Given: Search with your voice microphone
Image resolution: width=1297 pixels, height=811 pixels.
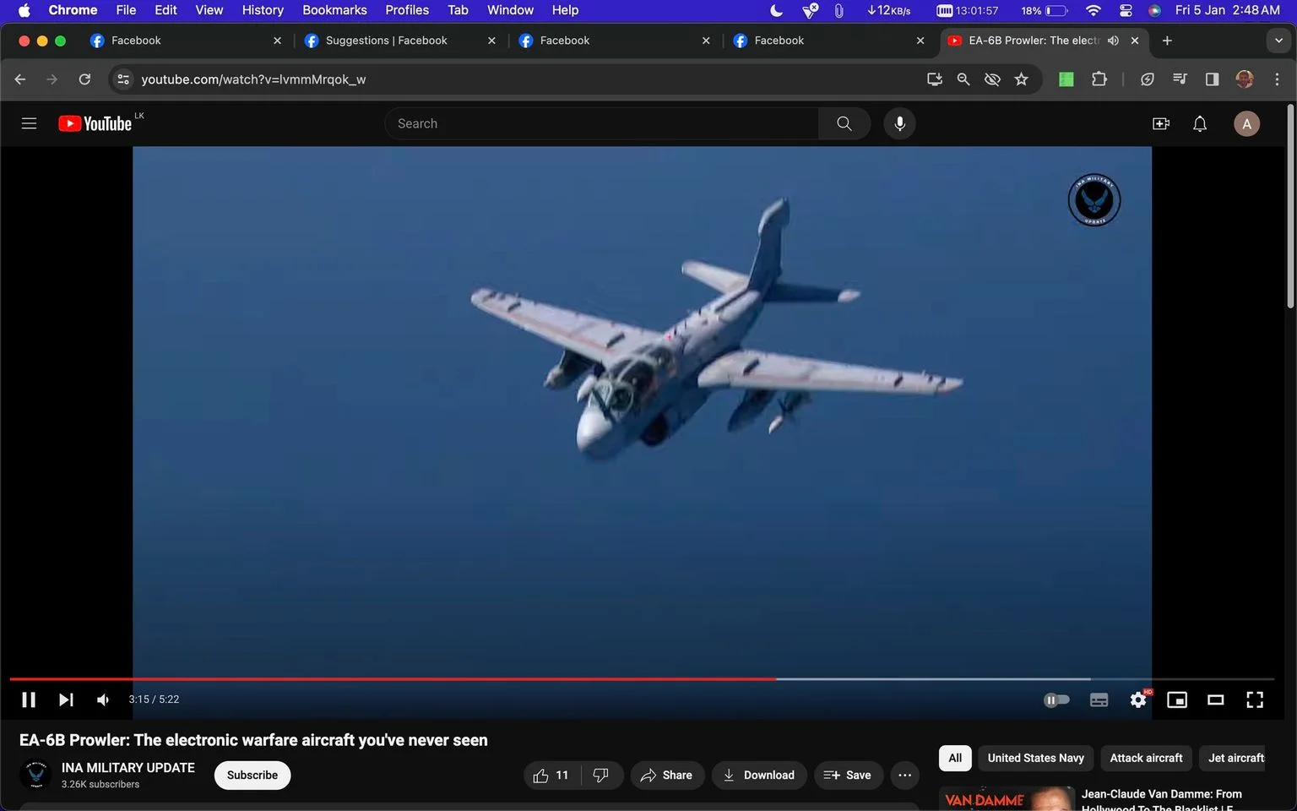Looking at the screenshot, I should [x=900, y=123].
